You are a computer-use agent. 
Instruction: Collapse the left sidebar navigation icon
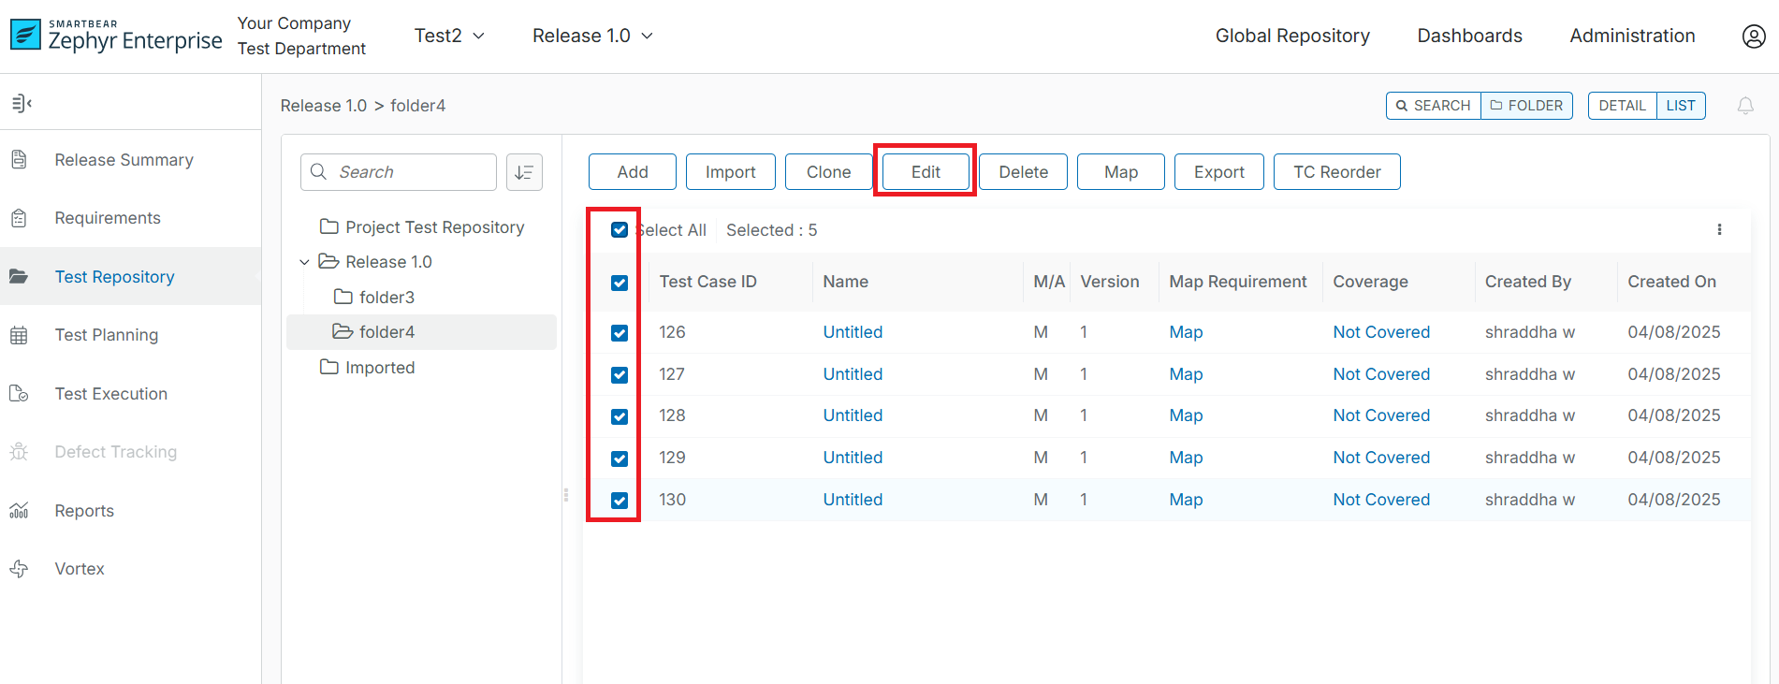[22, 103]
